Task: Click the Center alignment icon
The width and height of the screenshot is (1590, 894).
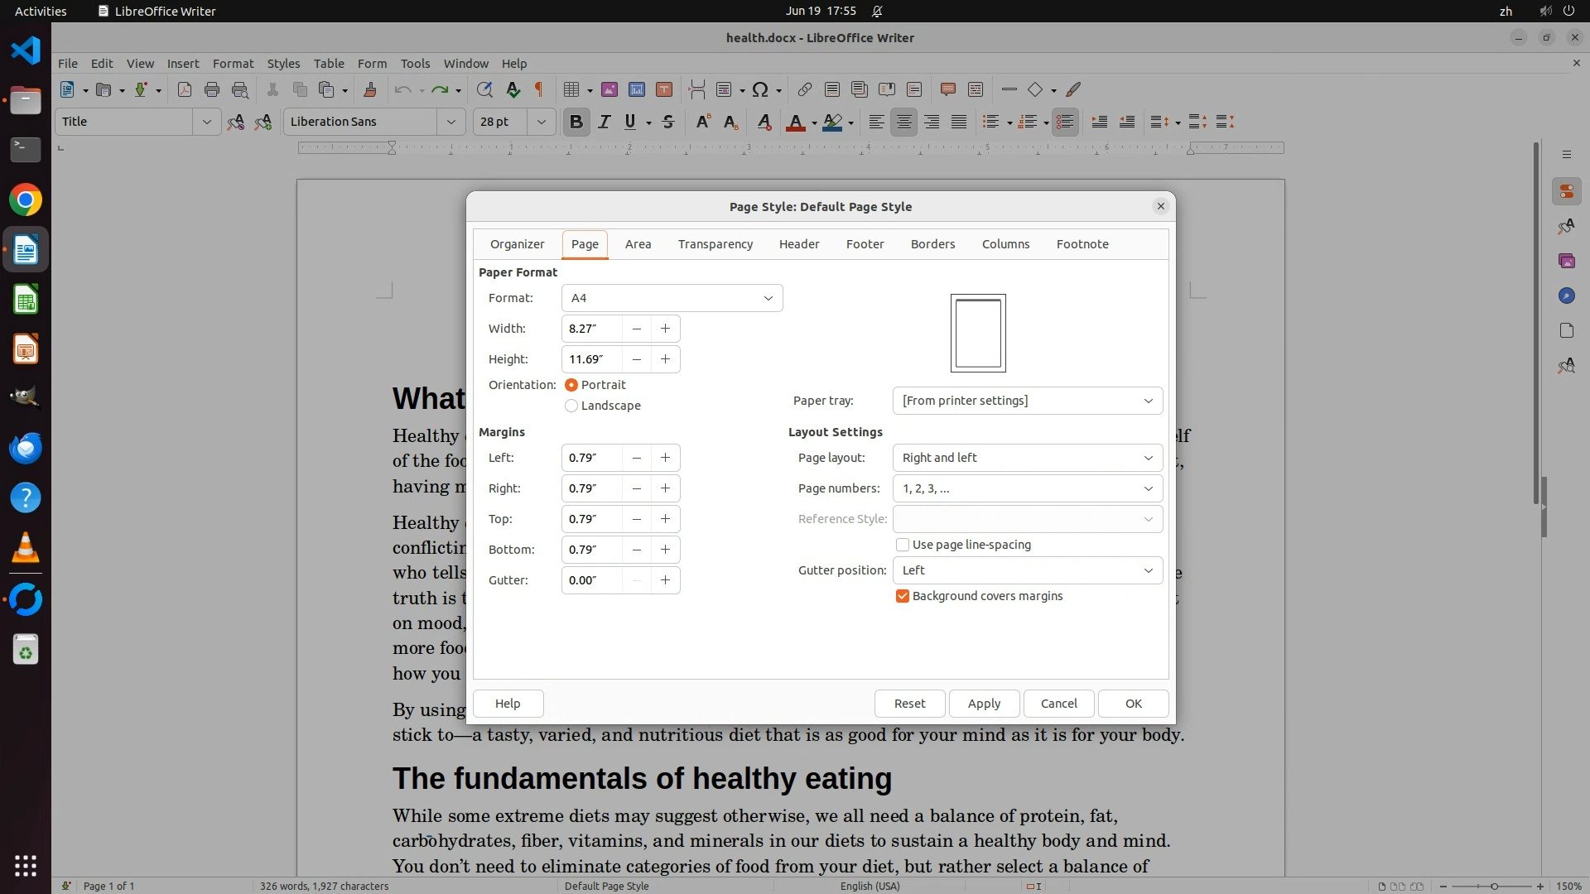Action: 903,123
